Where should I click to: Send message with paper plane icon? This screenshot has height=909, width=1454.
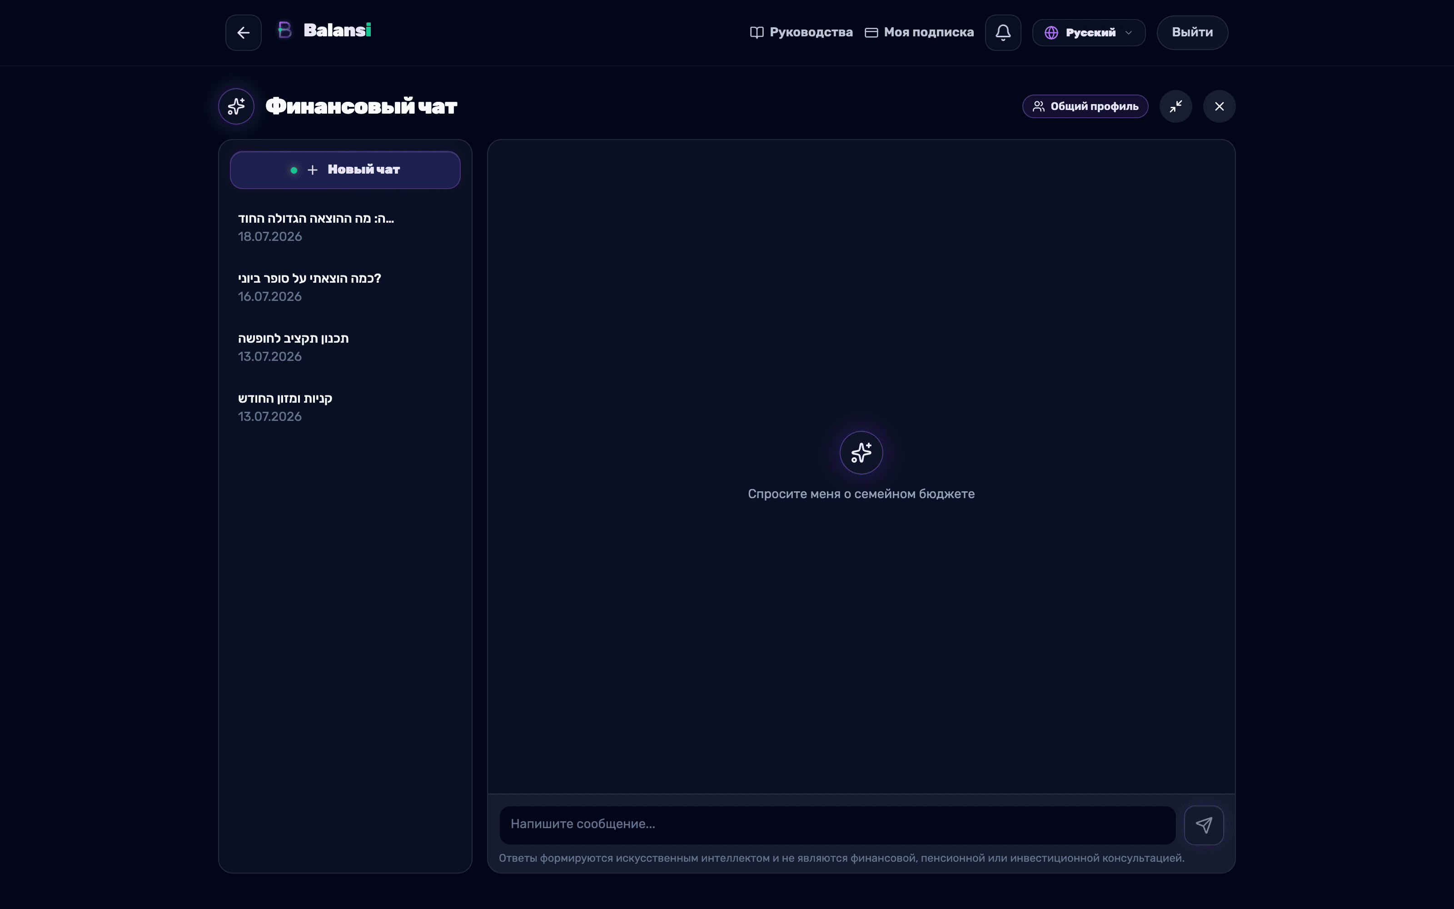[1204, 825]
